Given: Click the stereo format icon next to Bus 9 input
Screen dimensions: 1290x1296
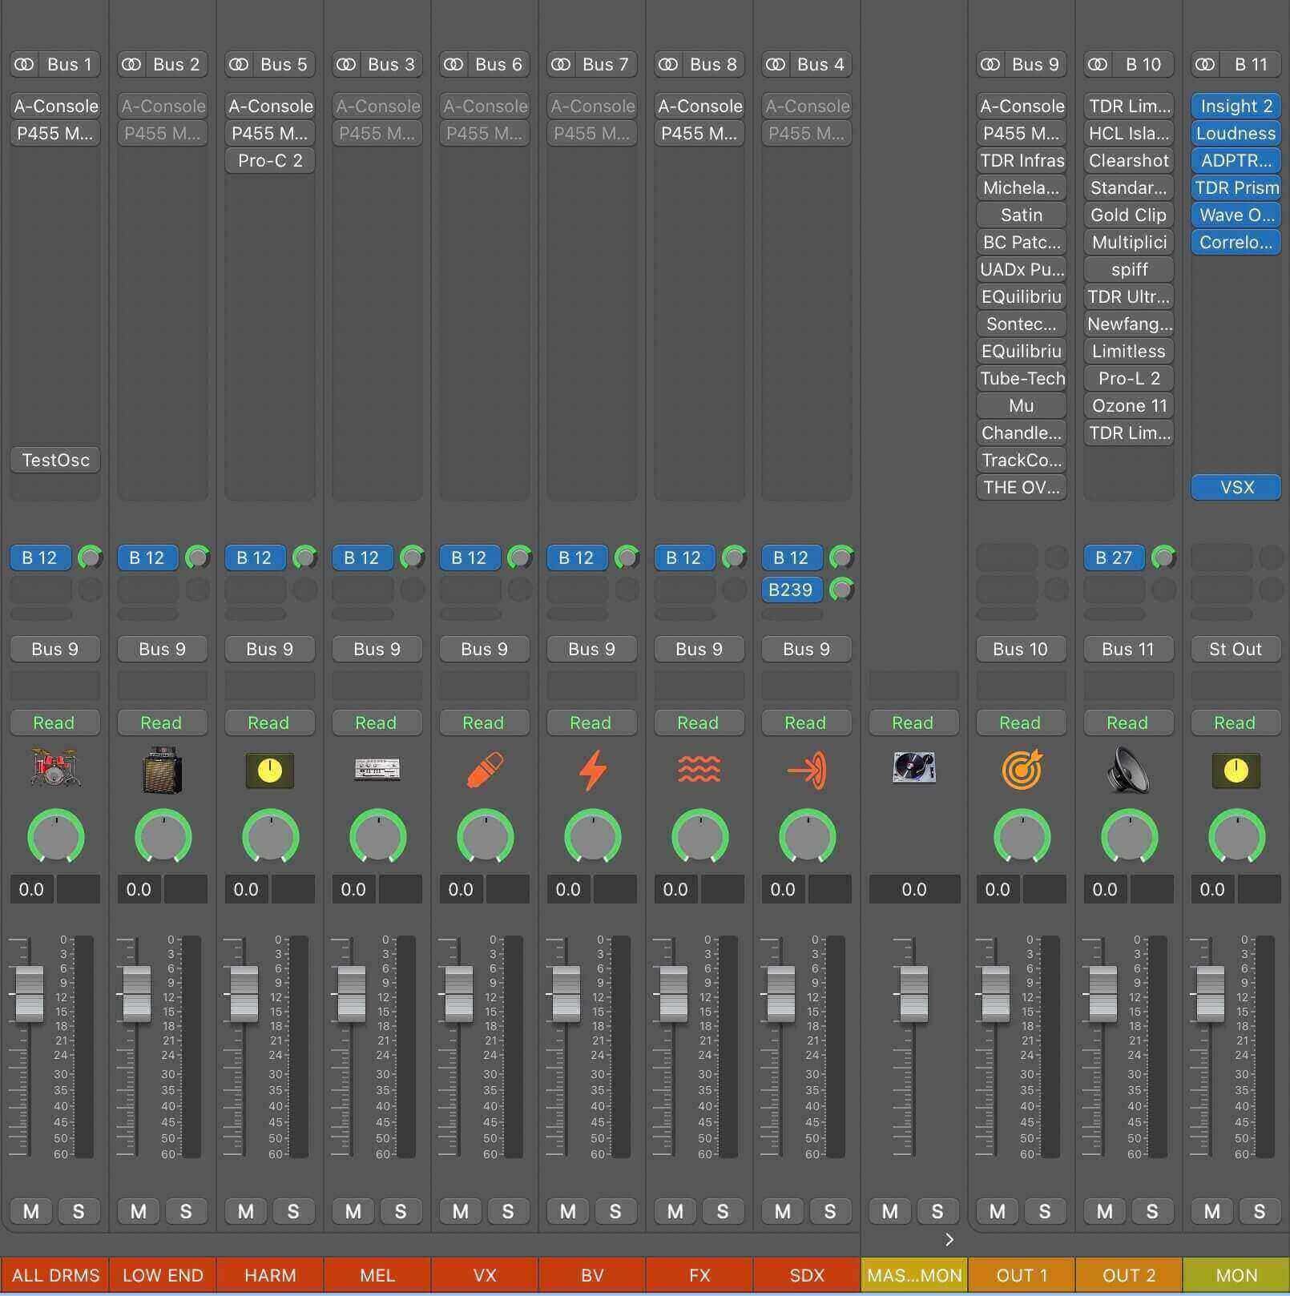Looking at the screenshot, I should tap(991, 64).
